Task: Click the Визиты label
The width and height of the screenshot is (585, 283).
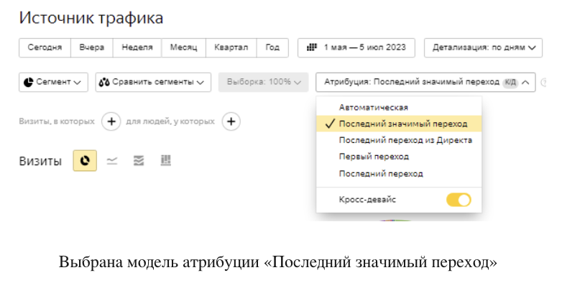Action: 40,162
